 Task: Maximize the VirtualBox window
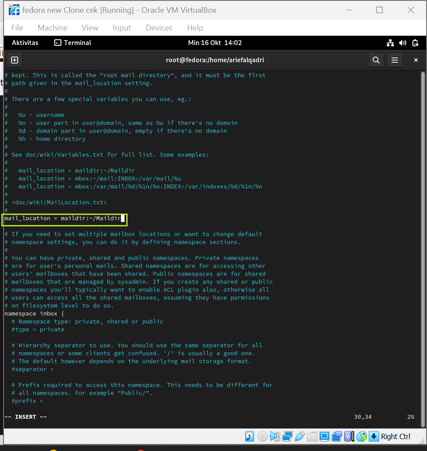379,10
